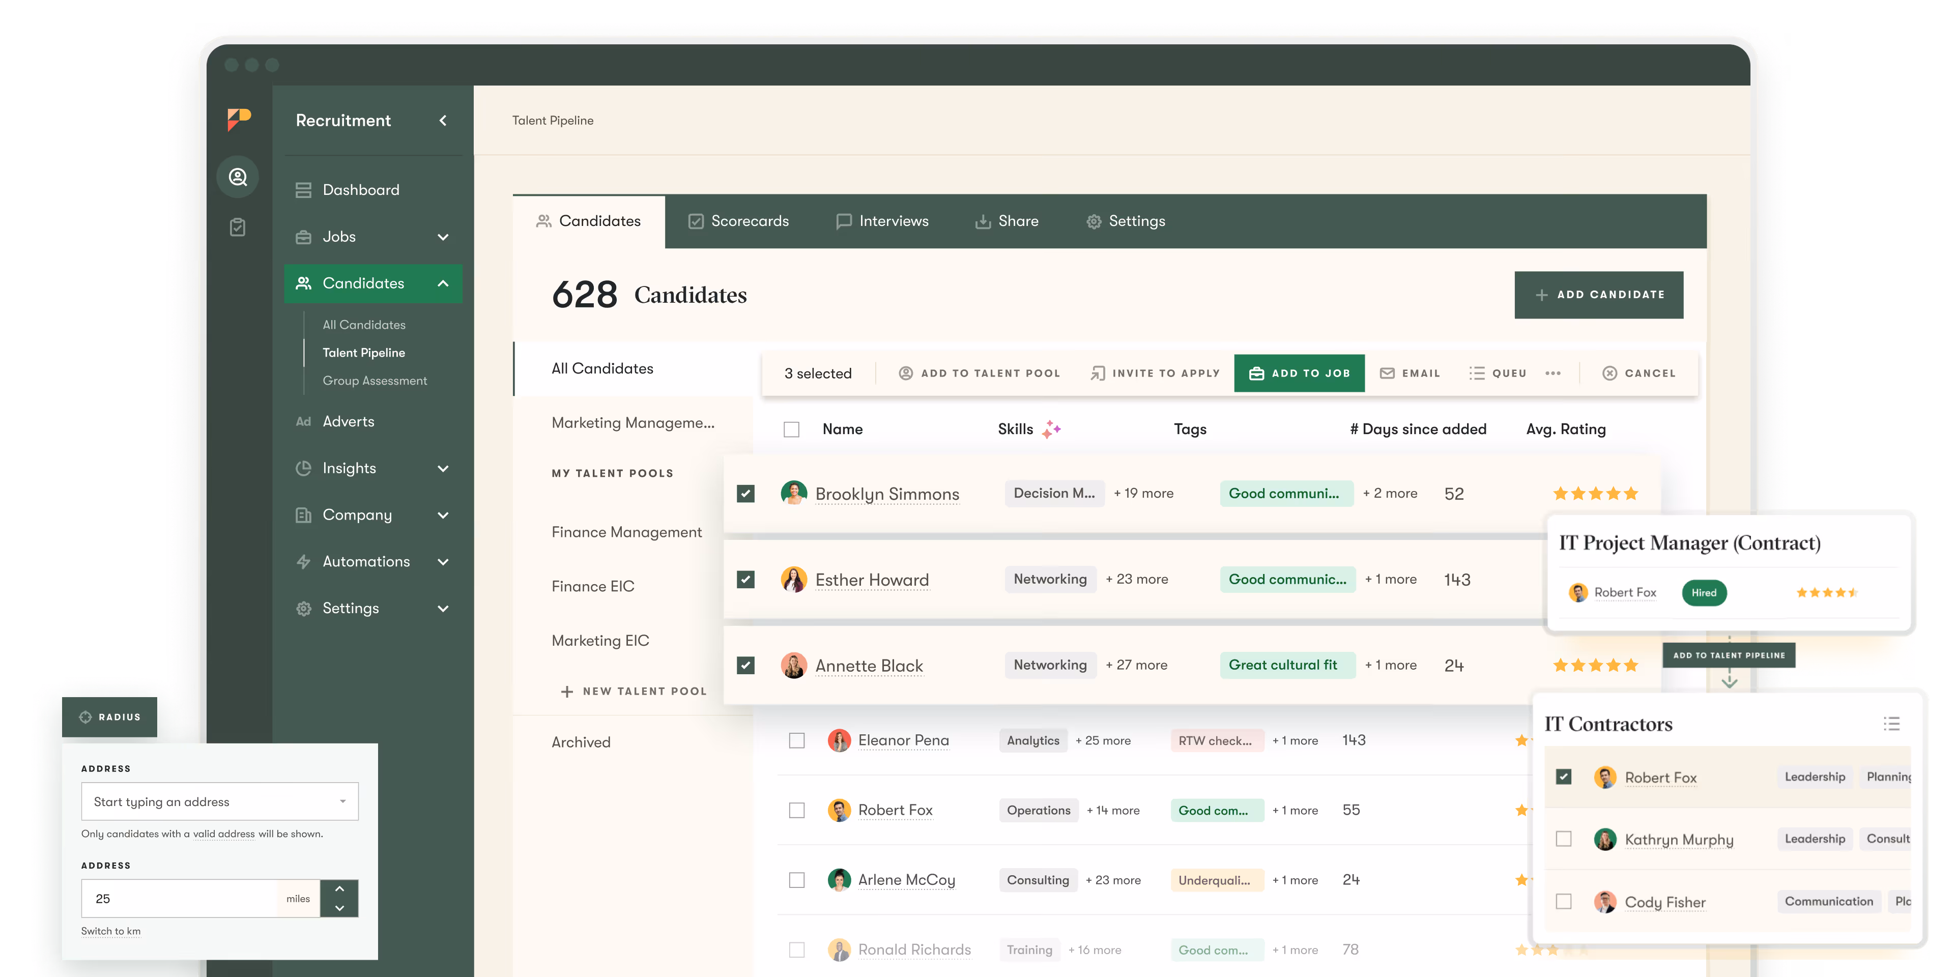Image resolution: width=1954 pixels, height=977 pixels.
Task: Increase the radius miles stepper
Action: tap(339, 889)
